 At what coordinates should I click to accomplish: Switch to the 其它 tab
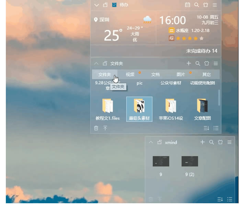pos(207,75)
